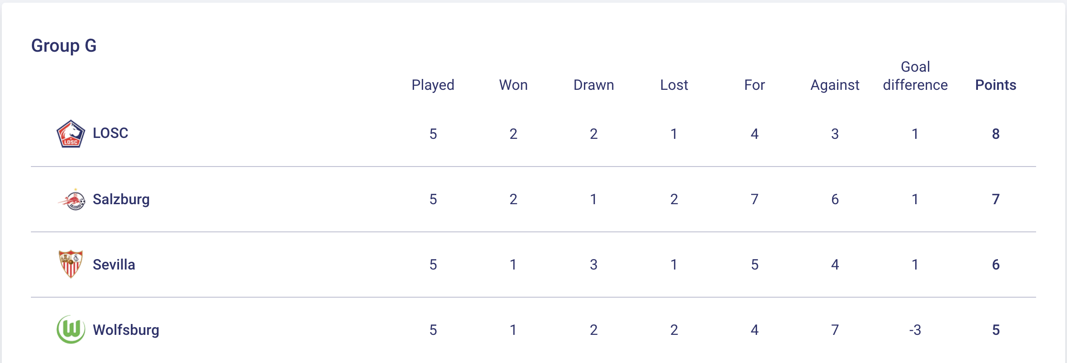Click the Salzburg club crest icon
1067x363 pixels.
click(x=72, y=199)
